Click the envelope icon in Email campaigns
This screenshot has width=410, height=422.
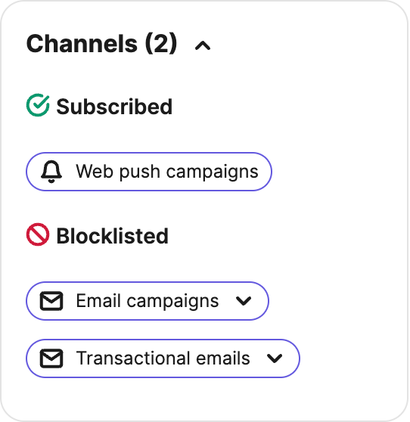(51, 301)
